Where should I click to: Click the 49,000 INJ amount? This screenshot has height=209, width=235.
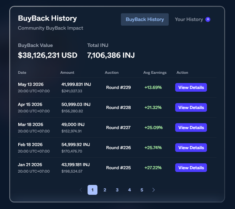(x=73, y=125)
